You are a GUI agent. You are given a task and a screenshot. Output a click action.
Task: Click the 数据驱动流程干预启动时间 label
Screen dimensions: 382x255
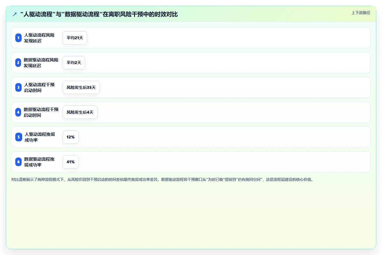tap(41, 112)
